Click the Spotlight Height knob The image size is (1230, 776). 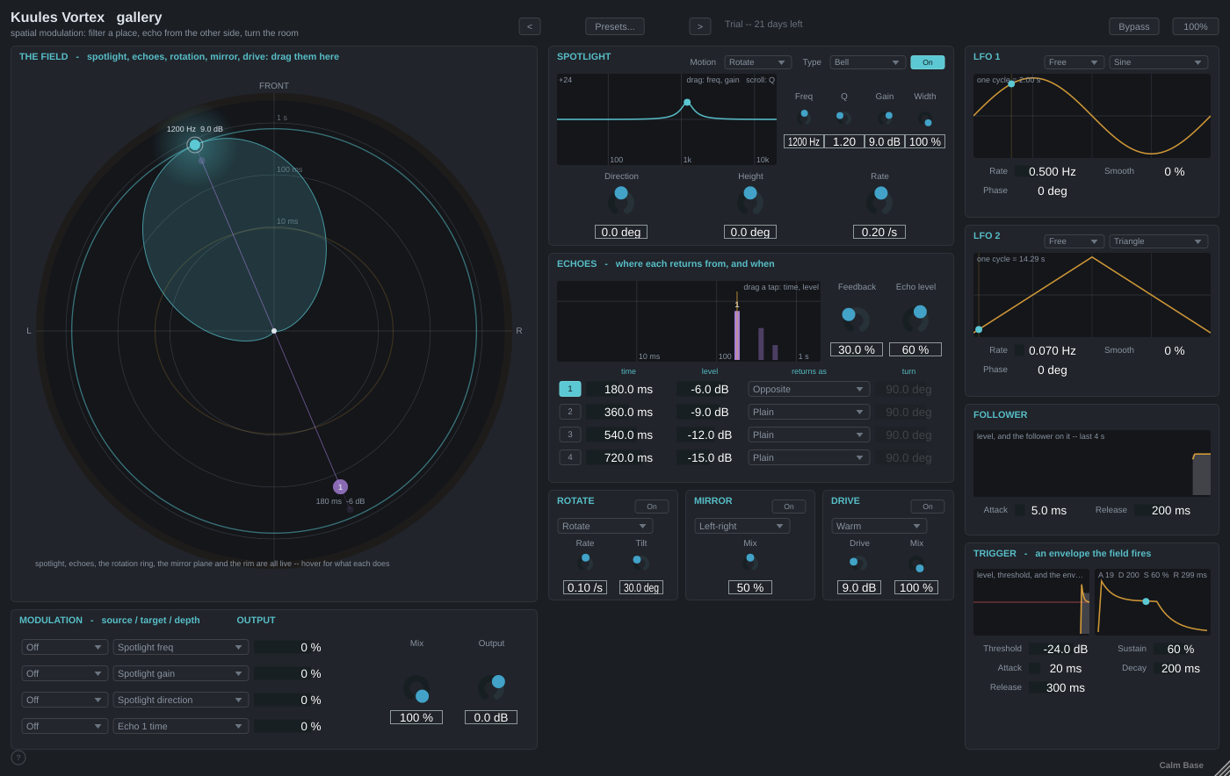click(x=750, y=200)
